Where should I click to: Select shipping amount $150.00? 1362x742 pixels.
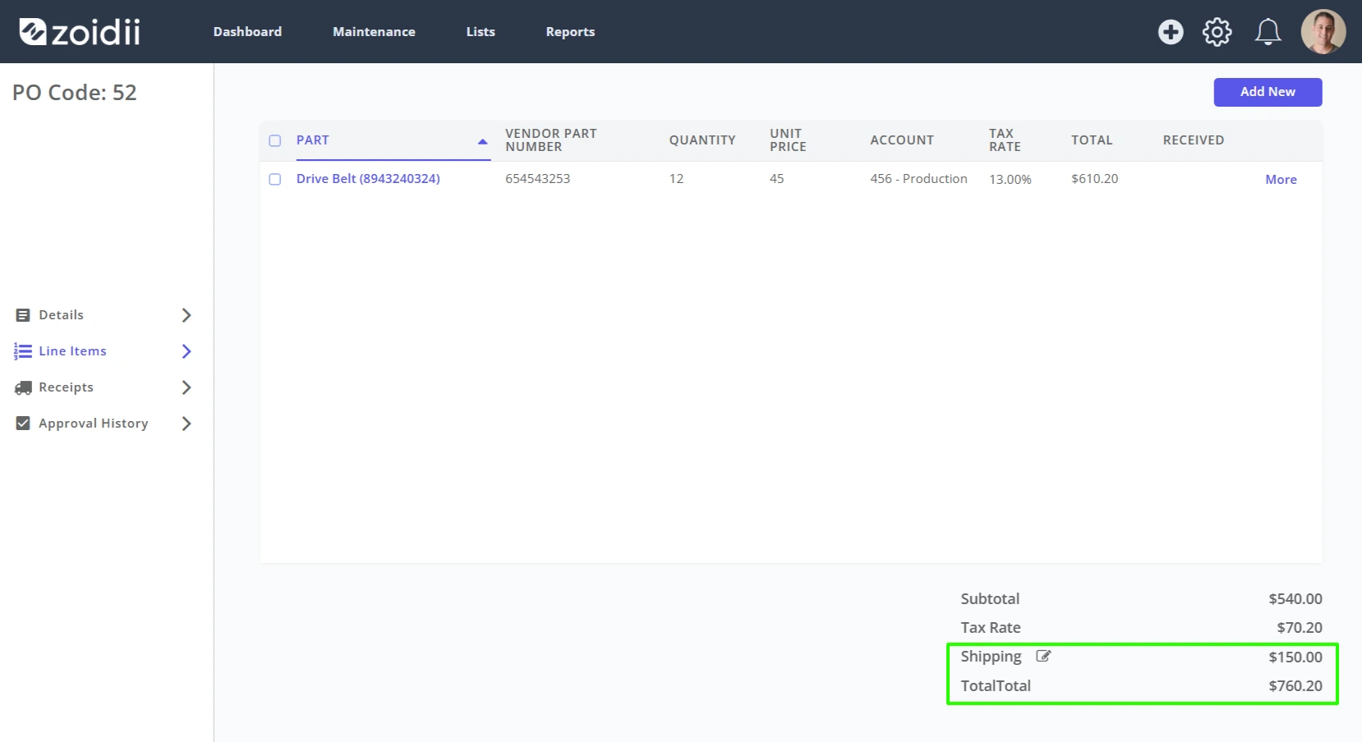tap(1295, 657)
